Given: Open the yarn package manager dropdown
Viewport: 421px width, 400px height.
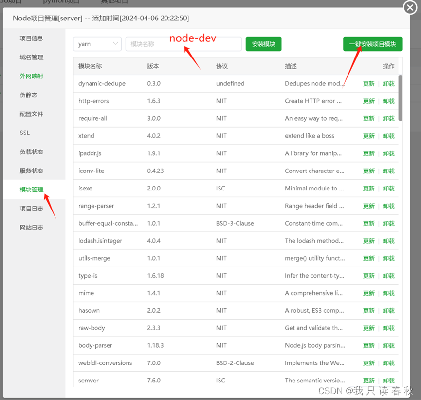Looking at the screenshot, I should [x=97, y=43].
